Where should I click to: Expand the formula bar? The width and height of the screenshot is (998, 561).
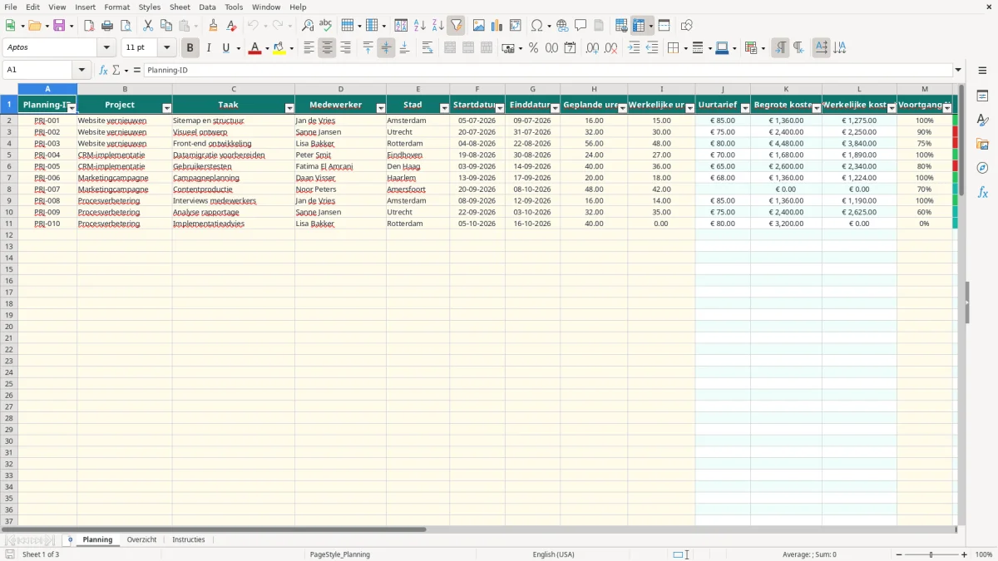click(x=958, y=71)
